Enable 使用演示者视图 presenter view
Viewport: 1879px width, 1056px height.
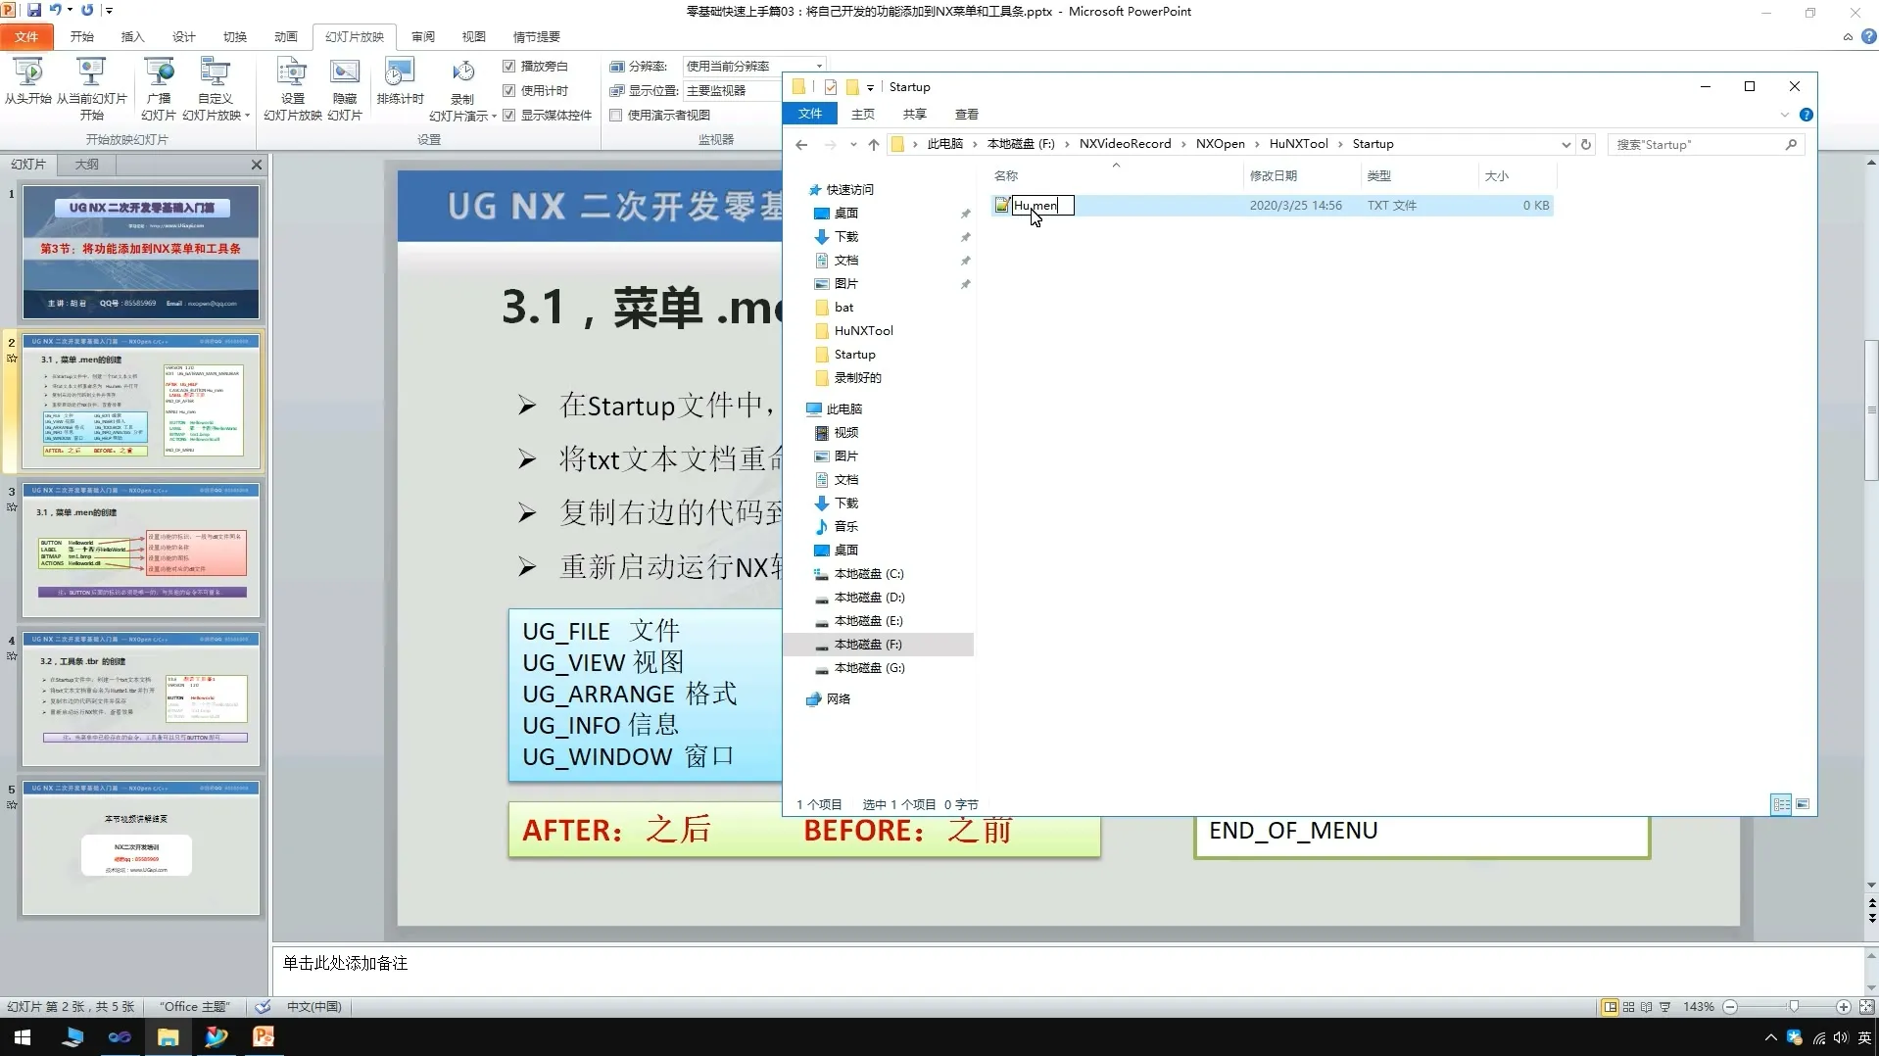616,115
